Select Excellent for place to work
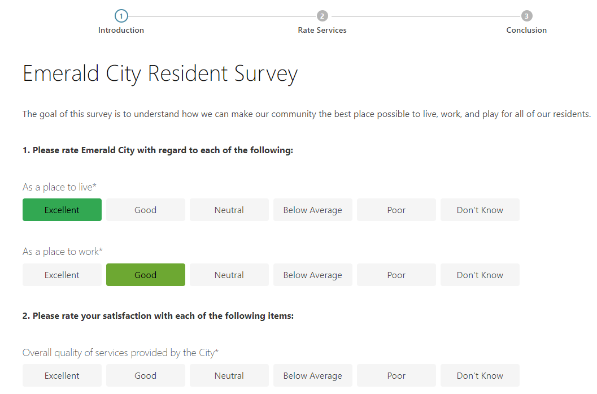 [x=62, y=275]
